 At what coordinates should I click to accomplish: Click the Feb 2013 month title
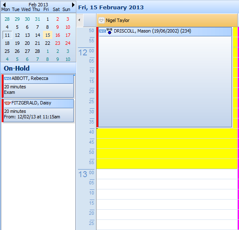coord(38,5)
